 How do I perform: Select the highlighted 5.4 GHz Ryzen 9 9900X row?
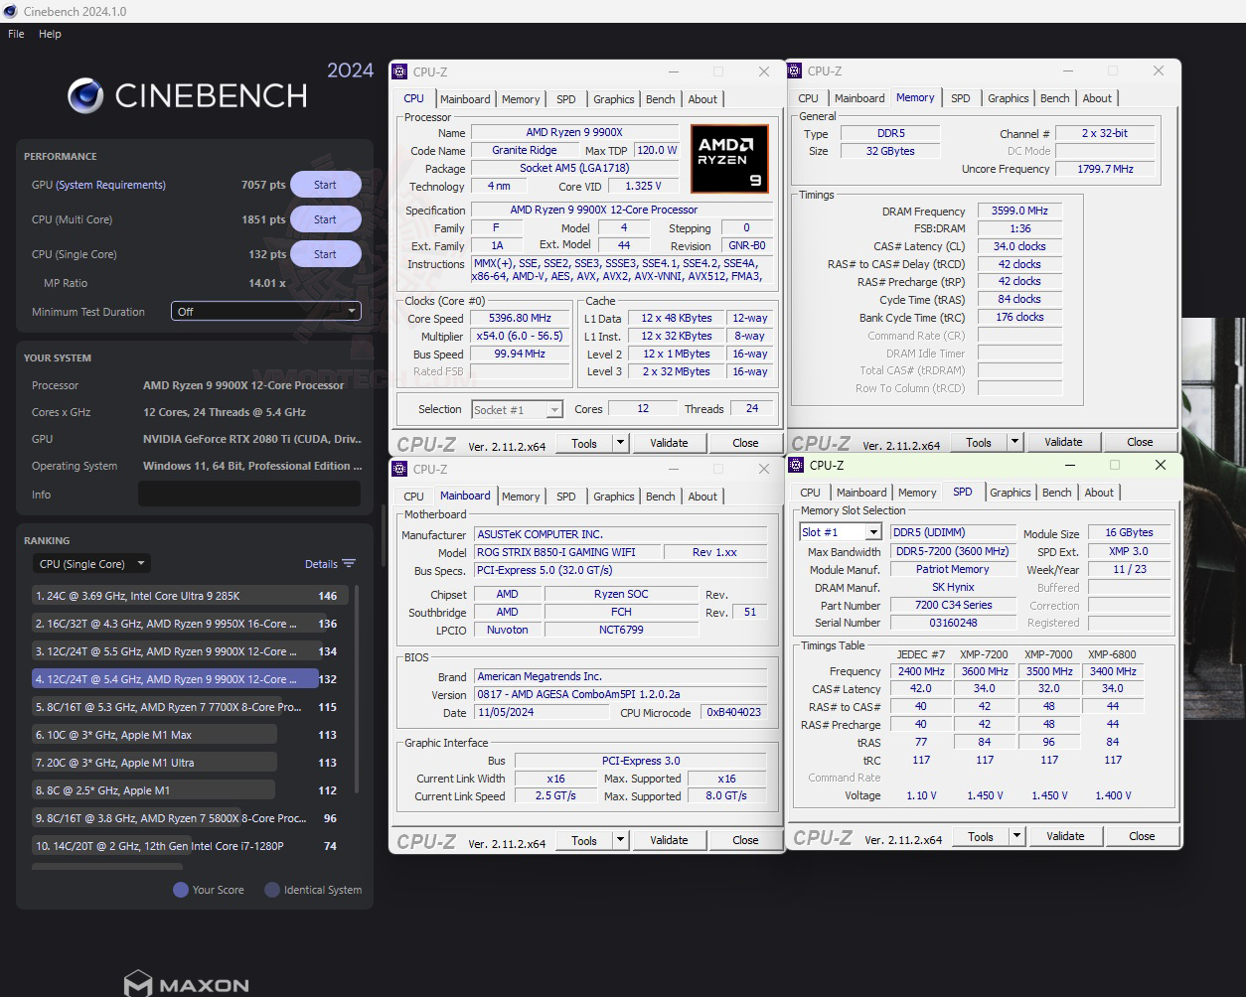point(186,679)
